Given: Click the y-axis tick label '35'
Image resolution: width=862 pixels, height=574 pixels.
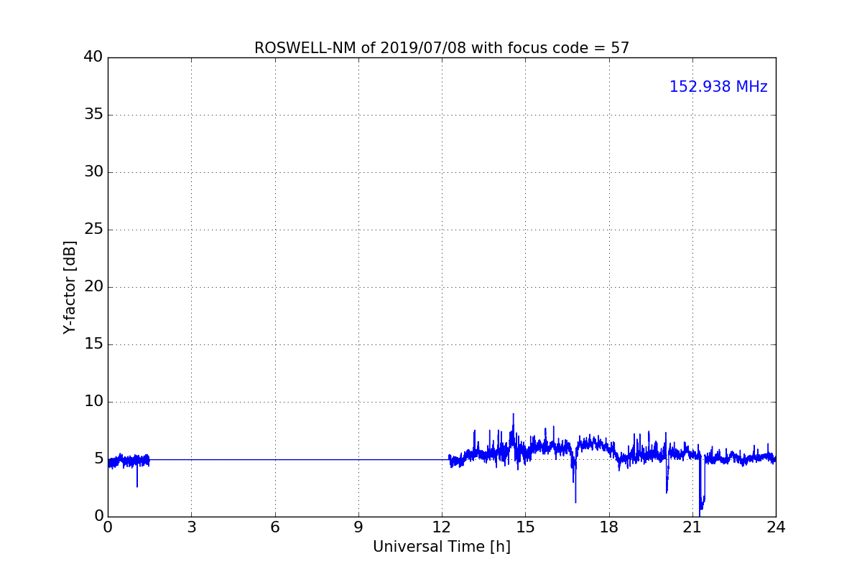Looking at the screenshot, I should click(93, 115).
